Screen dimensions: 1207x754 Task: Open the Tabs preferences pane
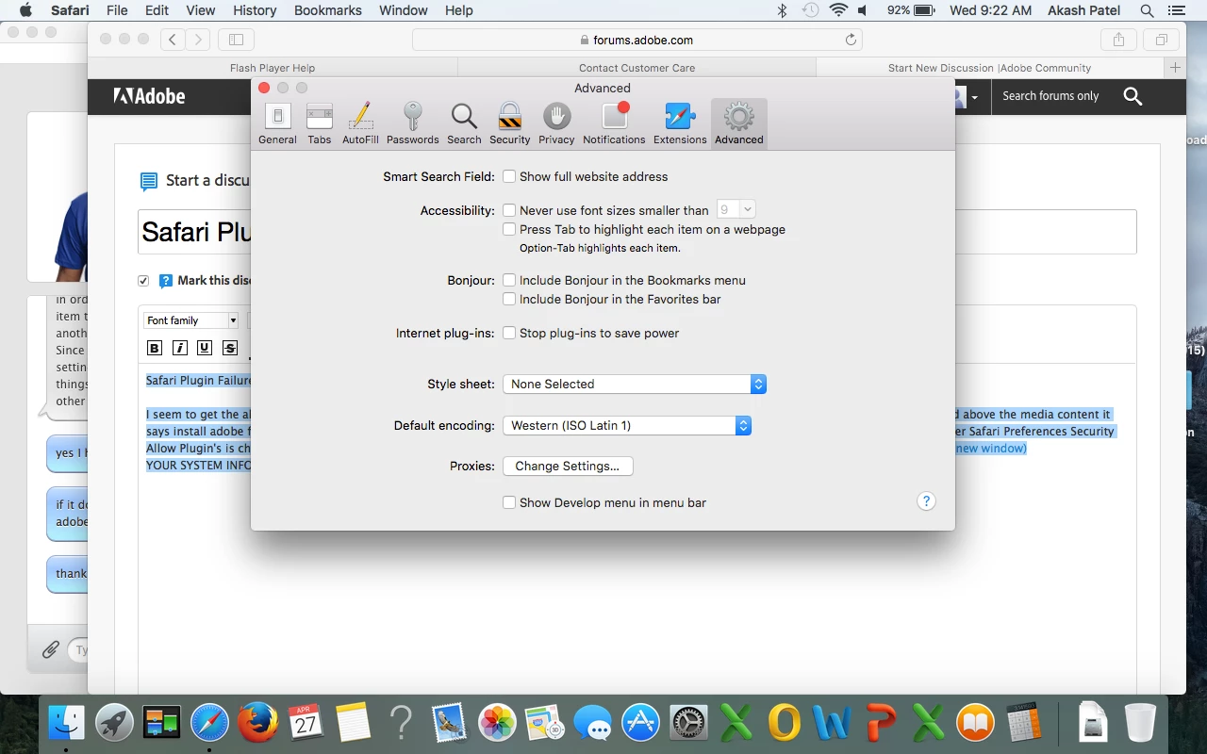[320, 124]
